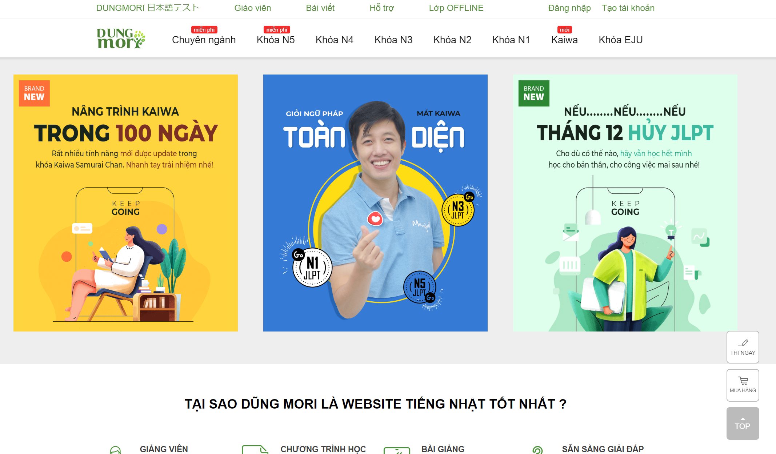
Task: Open the green Tháng 12 hủy JLPT banner
Action: pos(625,203)
